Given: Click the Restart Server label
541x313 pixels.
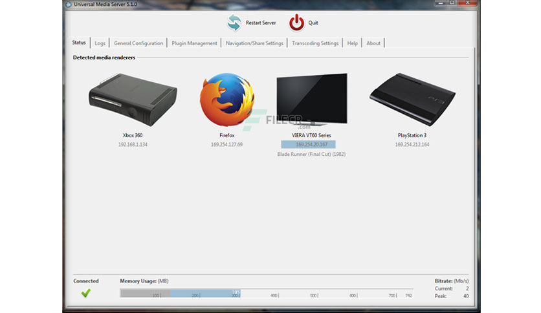Looking at the screenshot, I should [261, 23].
